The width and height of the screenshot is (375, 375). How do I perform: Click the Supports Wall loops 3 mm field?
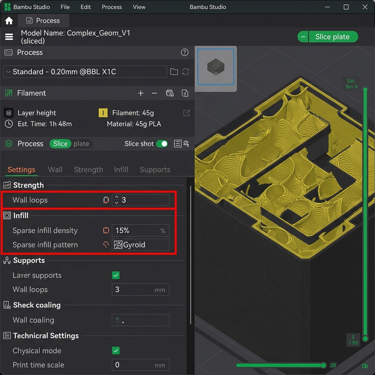point(140,290)
